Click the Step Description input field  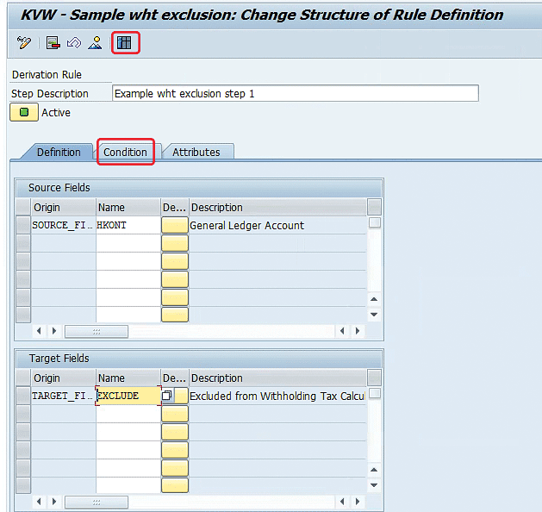coord(295,93)
